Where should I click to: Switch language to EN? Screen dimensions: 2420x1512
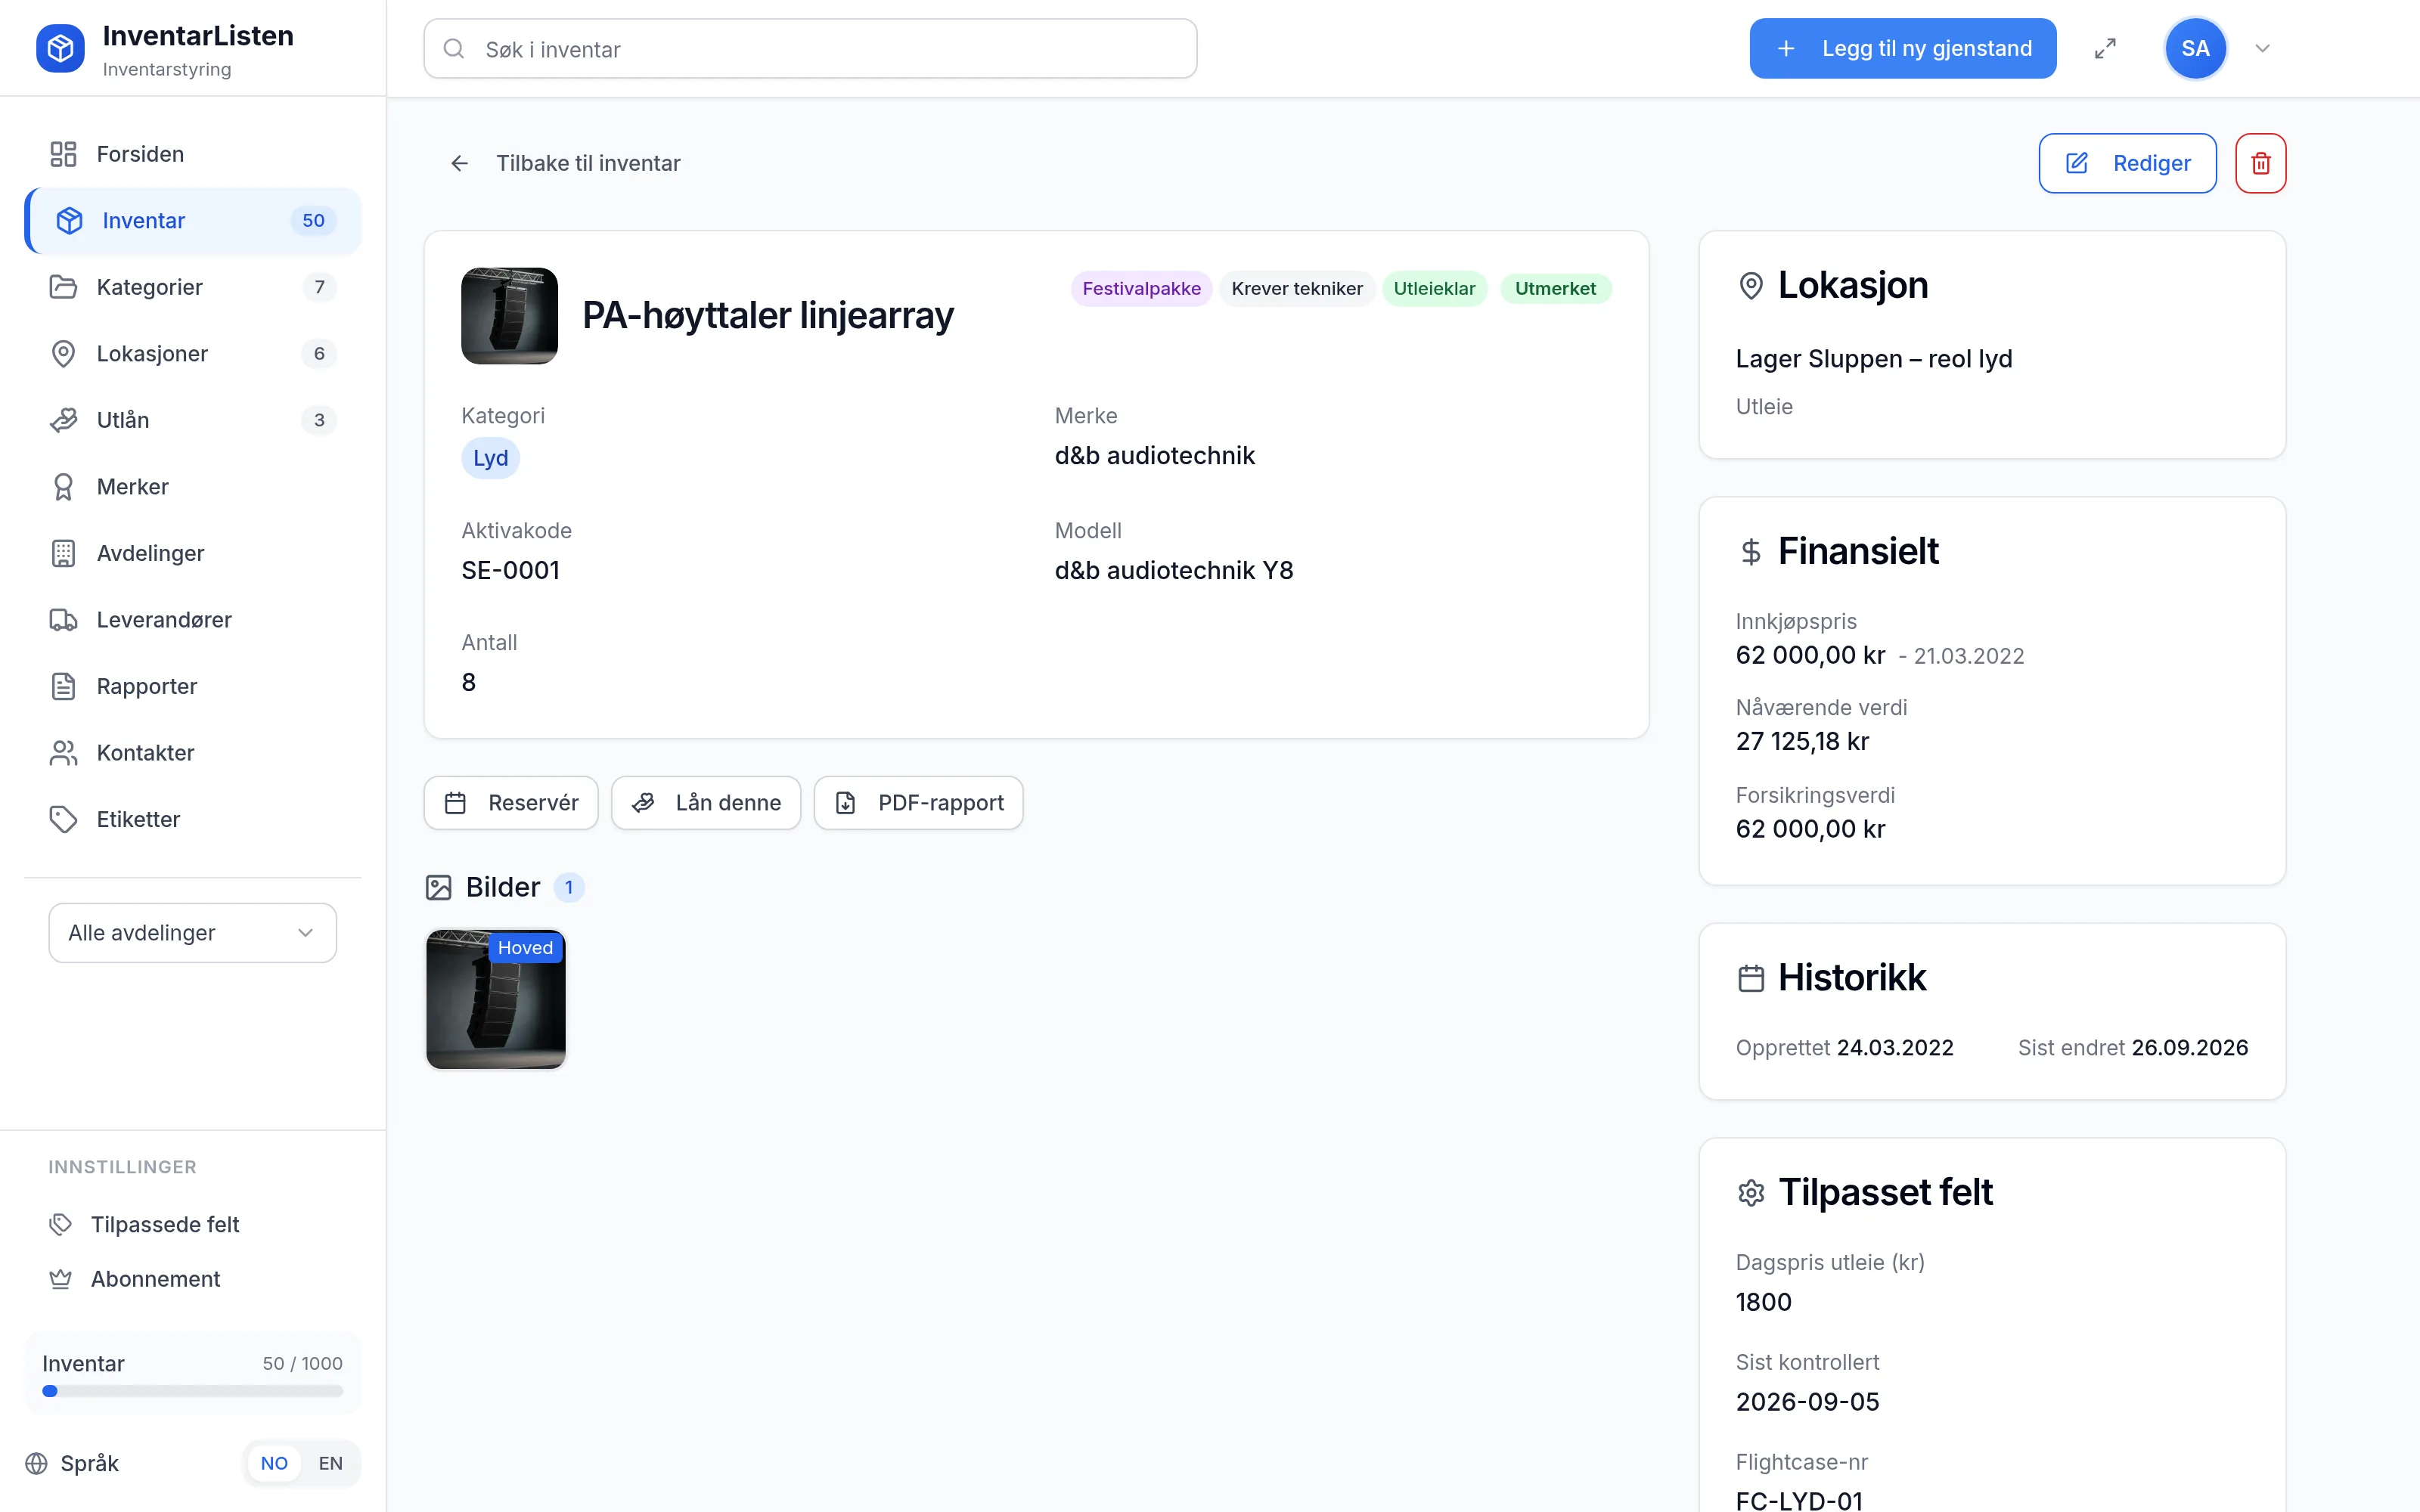click(330, 1463)
